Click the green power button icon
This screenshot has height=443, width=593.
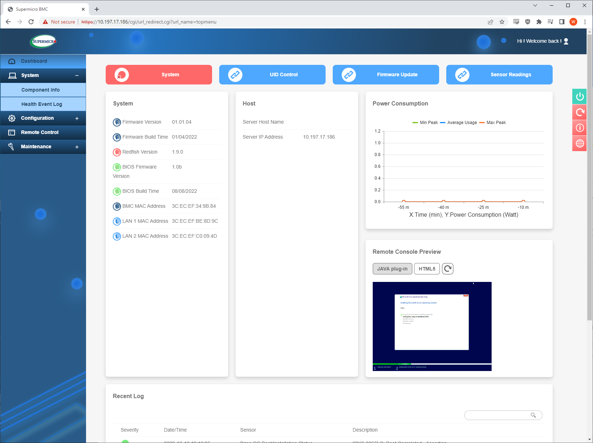(x=579, y=97)
